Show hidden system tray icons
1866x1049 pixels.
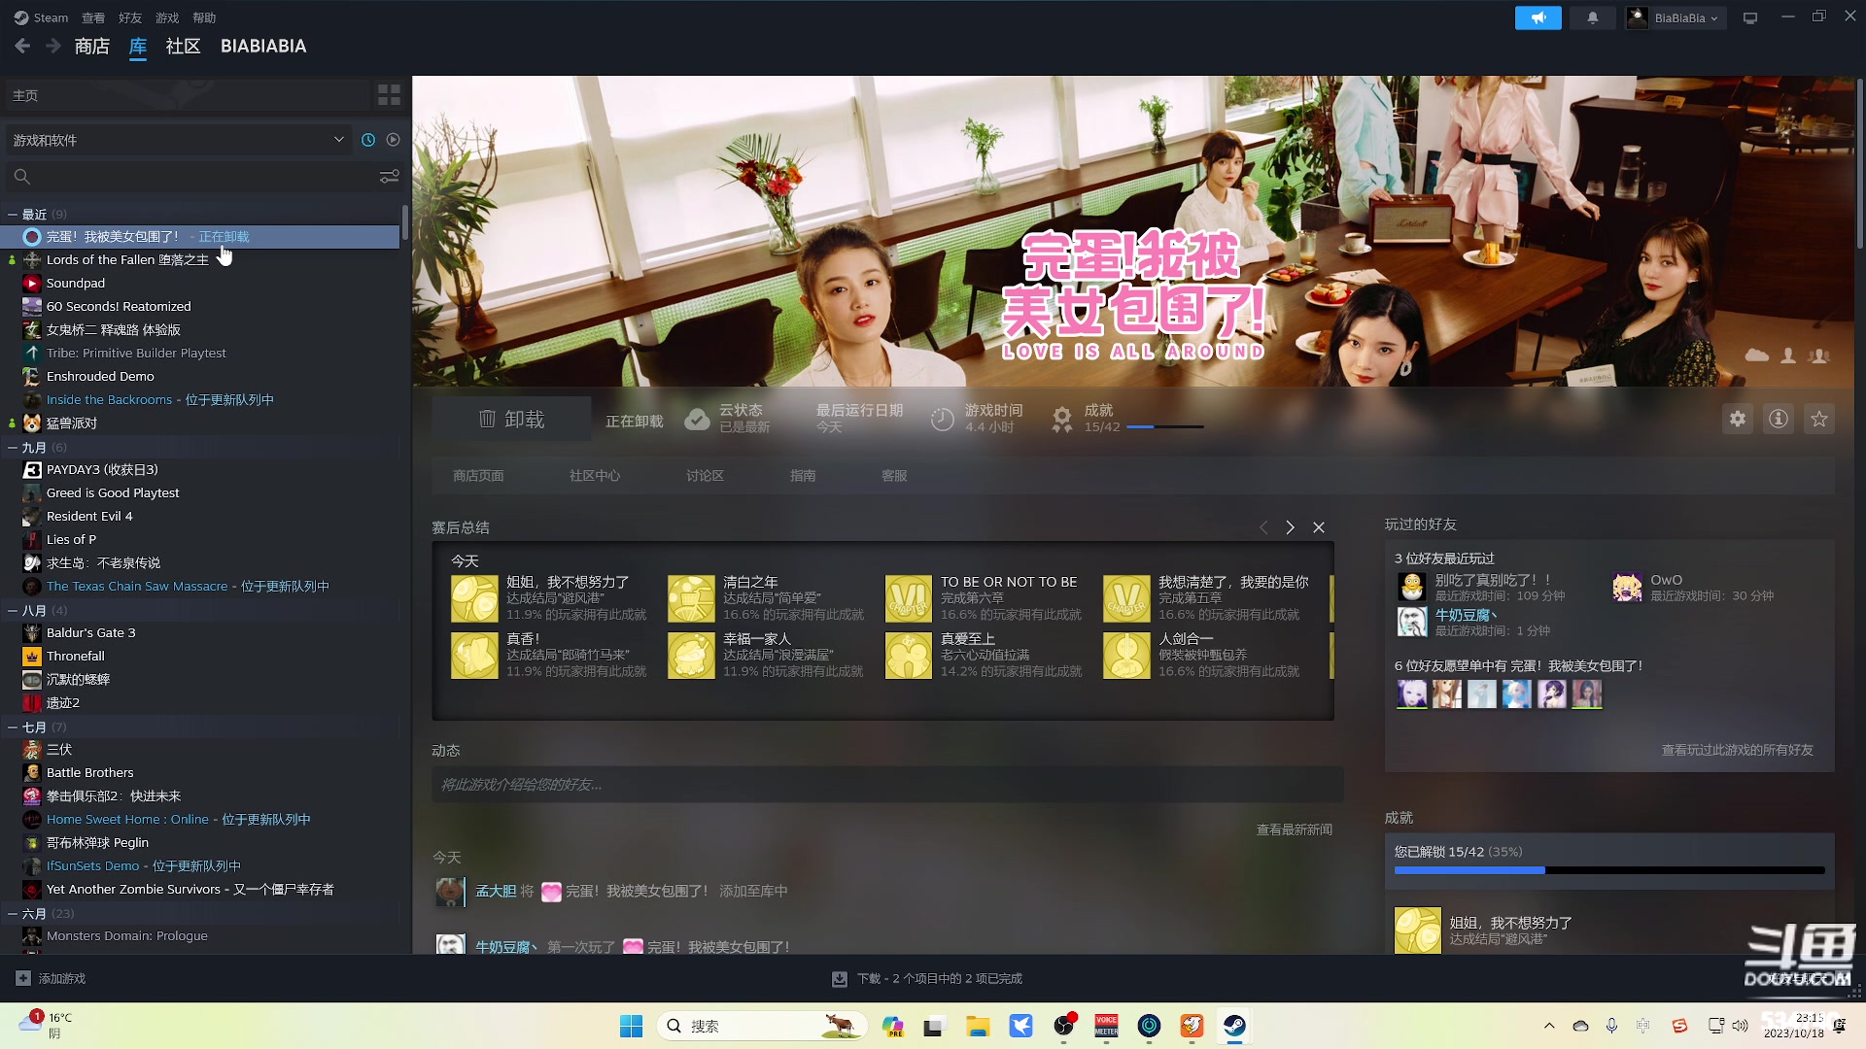point(1549,1026)
